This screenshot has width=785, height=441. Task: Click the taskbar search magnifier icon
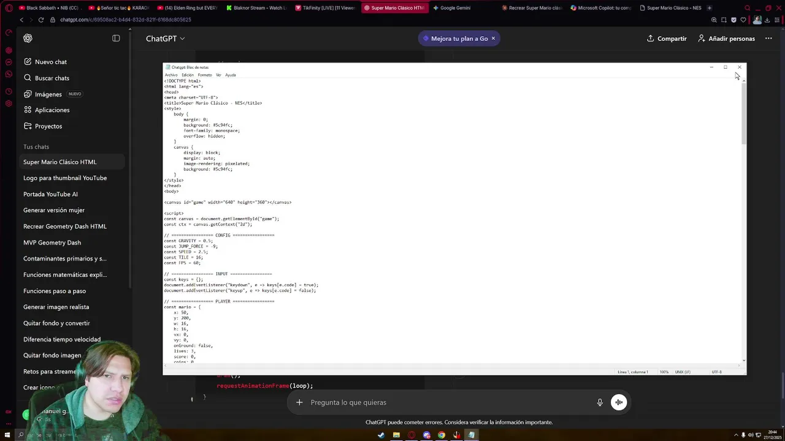click(21, 435)
